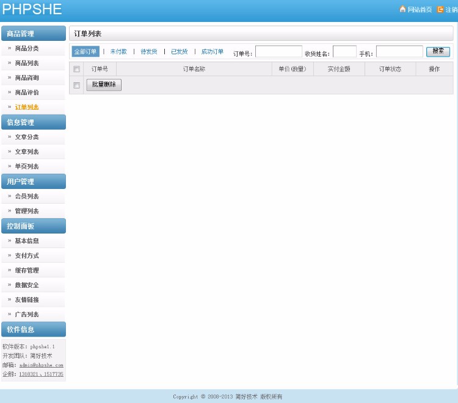Click the 订单名称 column header
The height and width of the screenshot is (403, 458).
pyautogui.click(x=194, y=69)
